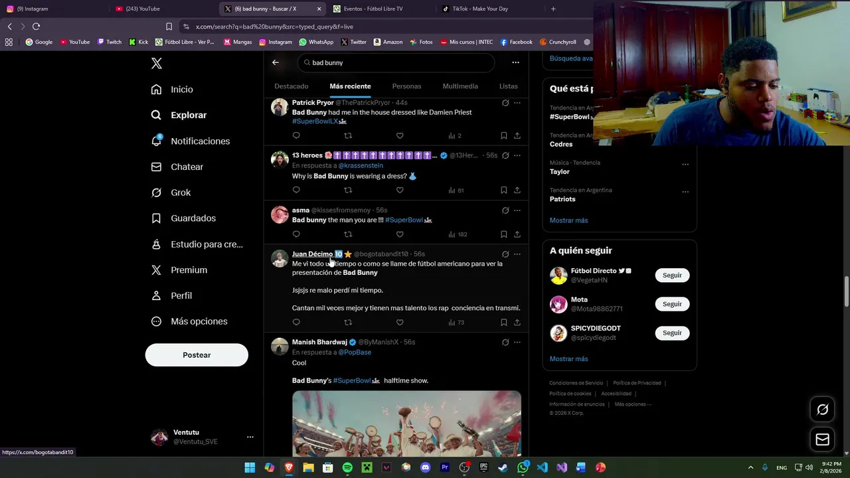
Task: Open floating Grok button
Action: [x=822, y=410]
